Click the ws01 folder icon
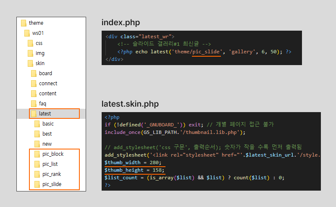This screenshot has width=336, height=207. [27, 33]
